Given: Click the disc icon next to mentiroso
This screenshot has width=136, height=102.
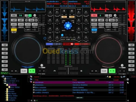Looking at the screenshot, I should click(x=34, y=82).
